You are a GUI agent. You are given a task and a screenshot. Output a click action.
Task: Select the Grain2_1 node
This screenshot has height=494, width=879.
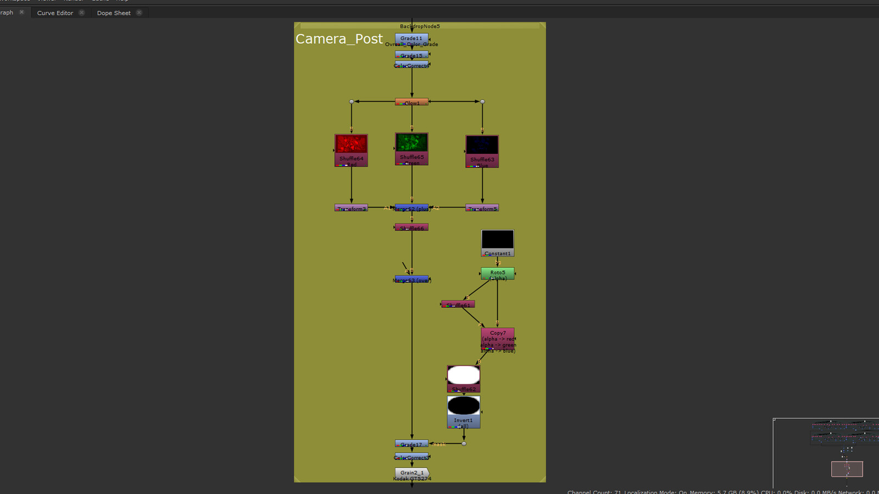click(x=411, y=473)
